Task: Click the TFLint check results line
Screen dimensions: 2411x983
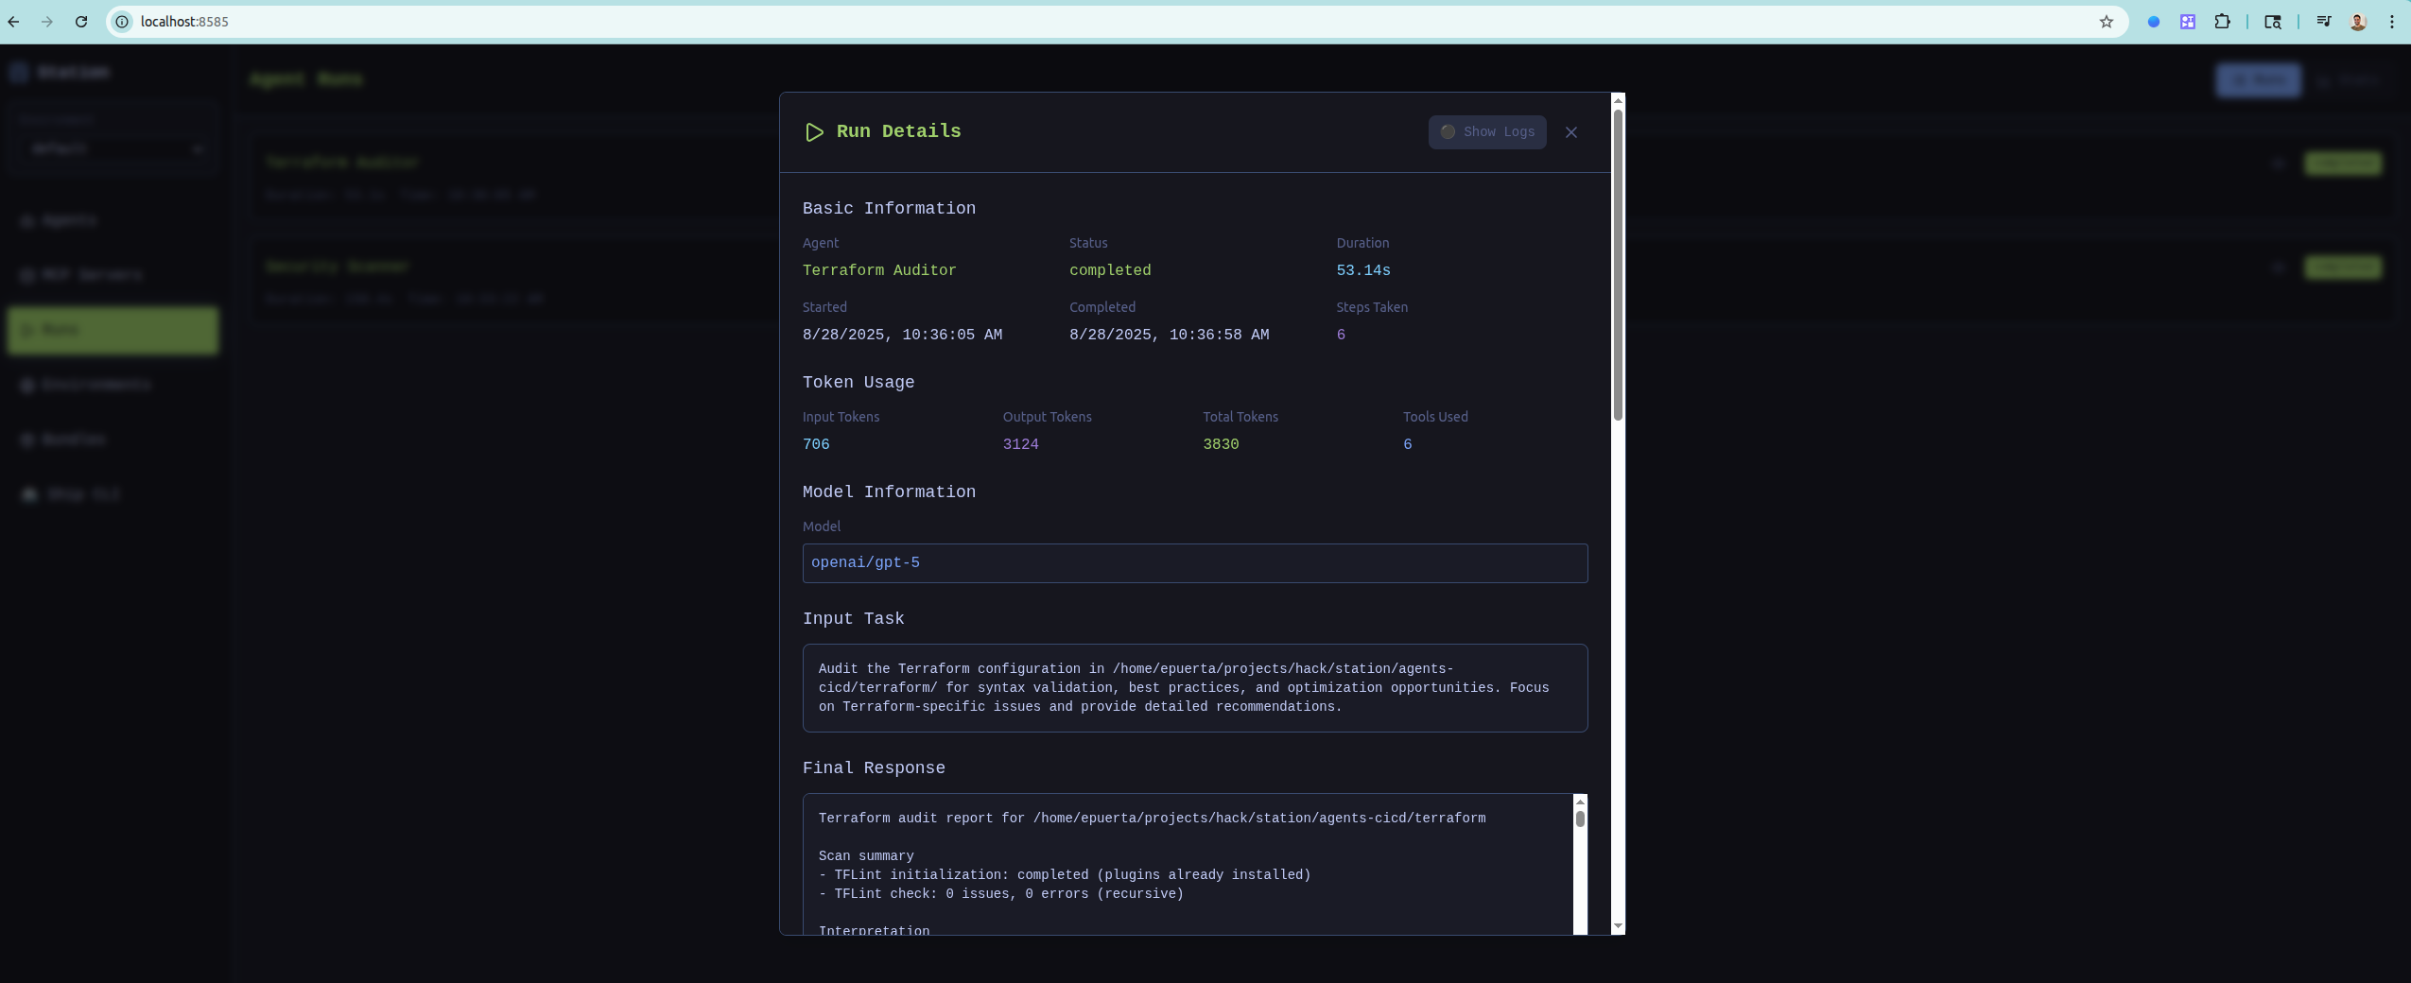Action: (x=1001, y=894)
